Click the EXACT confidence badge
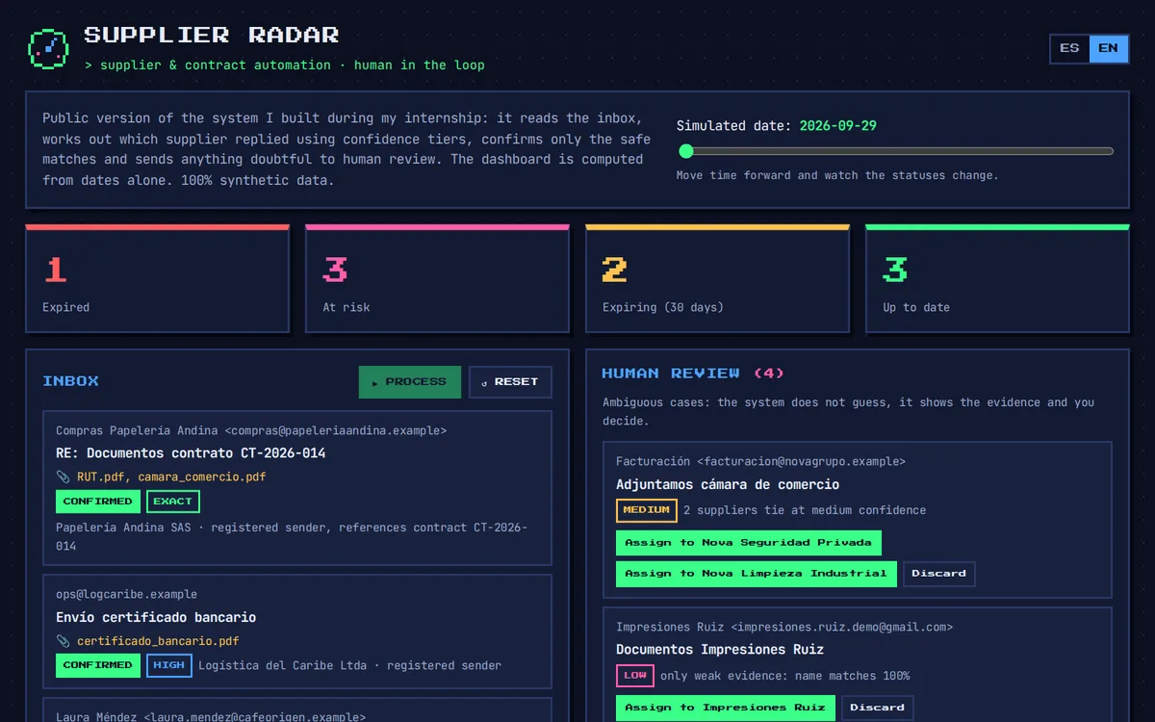 pyautogui.click(x=173, y=502)
